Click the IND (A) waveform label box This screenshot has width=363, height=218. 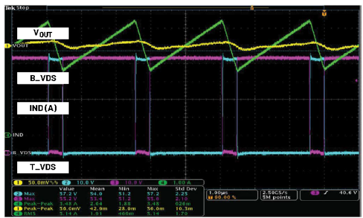pyautogui.click(x=43, y=108)
